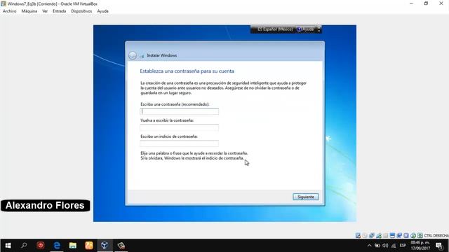The width and height of the screenshot is (449, 252).
Task: Open the Windows Start menu
Action: tap(8, 246)
